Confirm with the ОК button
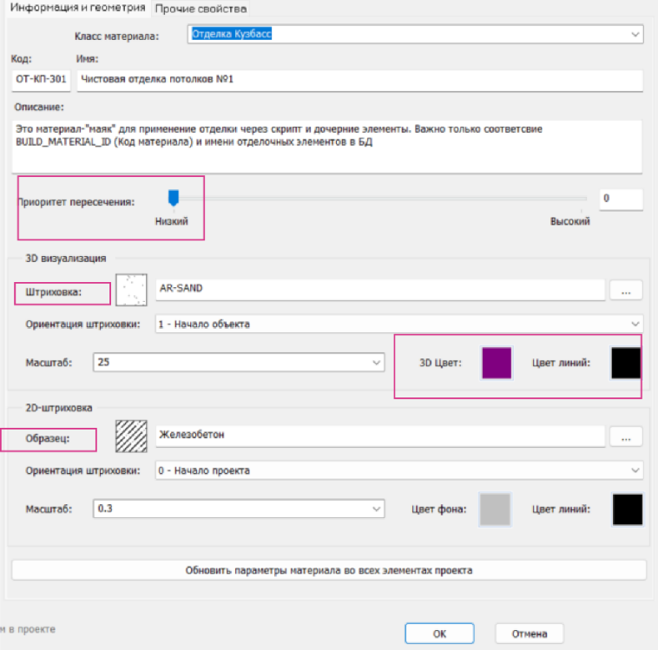 point(439,634)
